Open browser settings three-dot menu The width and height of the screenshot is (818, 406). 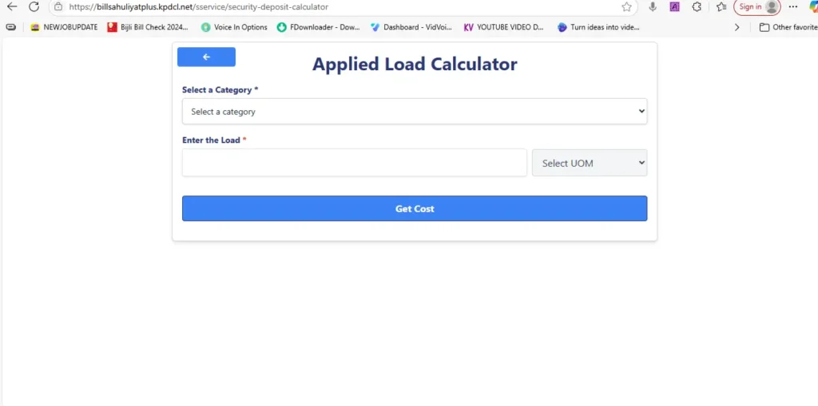click(792, 6)
